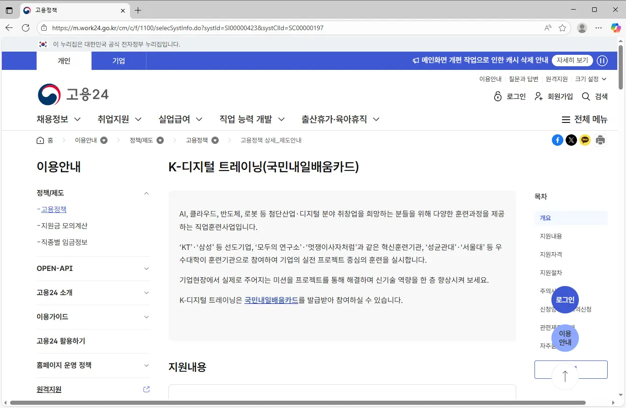Print the page using the printer icon

pos(600,140)
